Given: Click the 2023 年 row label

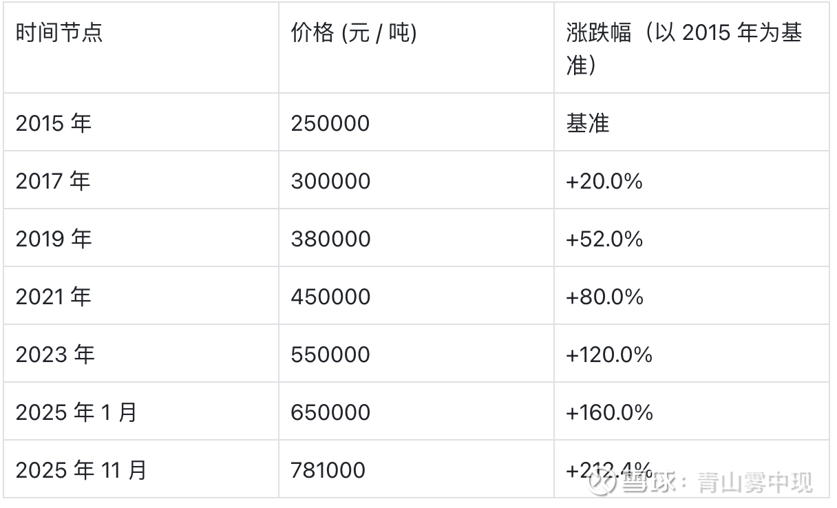Looking at the screenshot, I should pyautogui.click(x=55, y=354).
